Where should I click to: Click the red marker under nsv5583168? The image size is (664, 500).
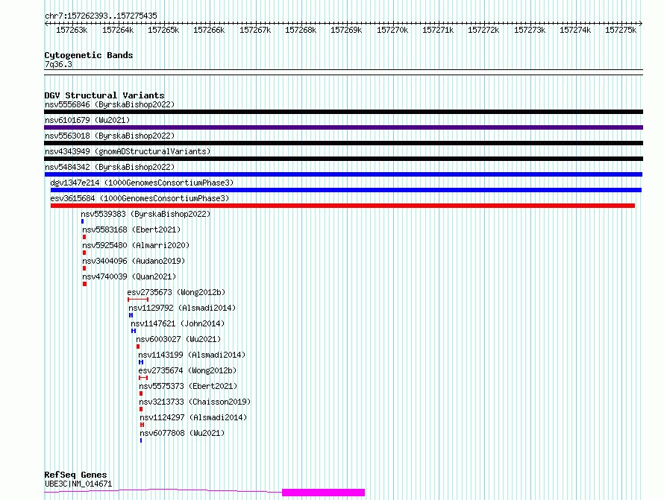tap(84, 237)
